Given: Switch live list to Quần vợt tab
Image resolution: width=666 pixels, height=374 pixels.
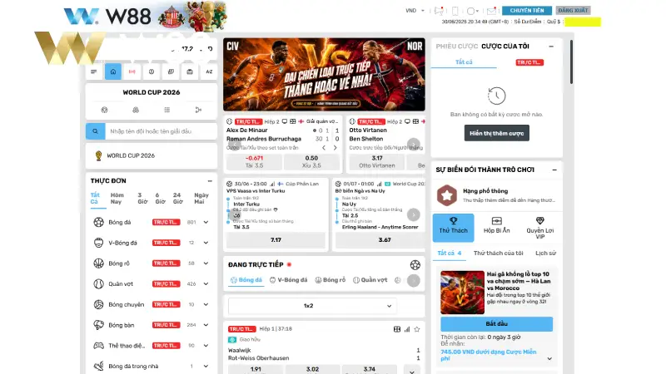Looking at the screenshot, I should click(370, 280).
